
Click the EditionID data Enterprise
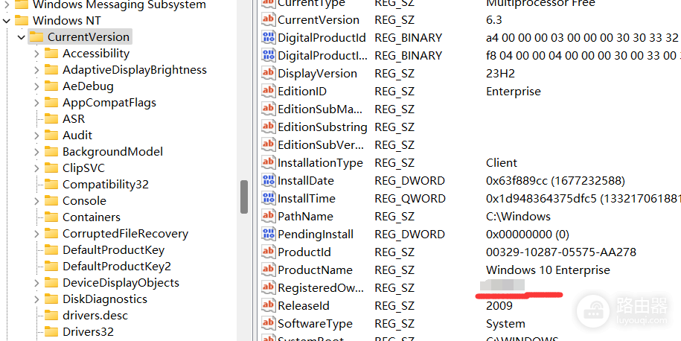514,92
